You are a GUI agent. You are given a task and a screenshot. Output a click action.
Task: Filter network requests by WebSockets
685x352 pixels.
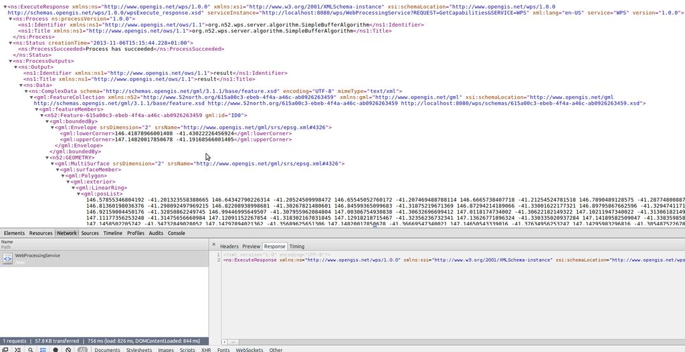(x=250, y=350)
